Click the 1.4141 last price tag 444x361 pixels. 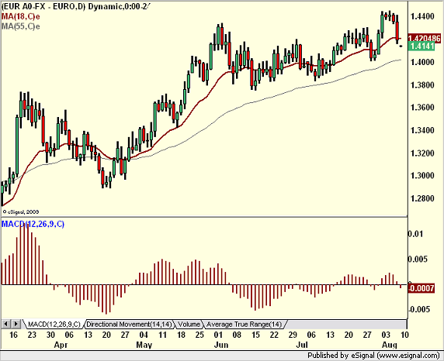point(421,46)
